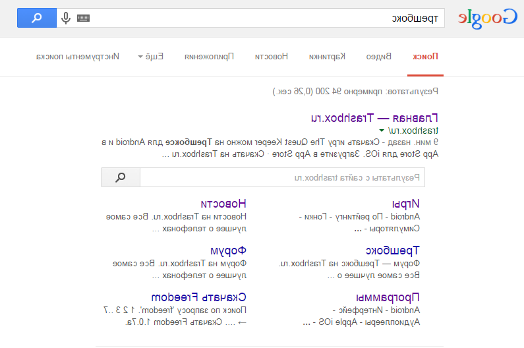Switch to the Новости tab
Image resolution: width=524 pixels, height=348 pixels.
point(272,57)
